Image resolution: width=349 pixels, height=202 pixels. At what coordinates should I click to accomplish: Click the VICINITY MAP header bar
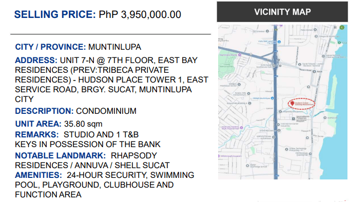(282, 12)
